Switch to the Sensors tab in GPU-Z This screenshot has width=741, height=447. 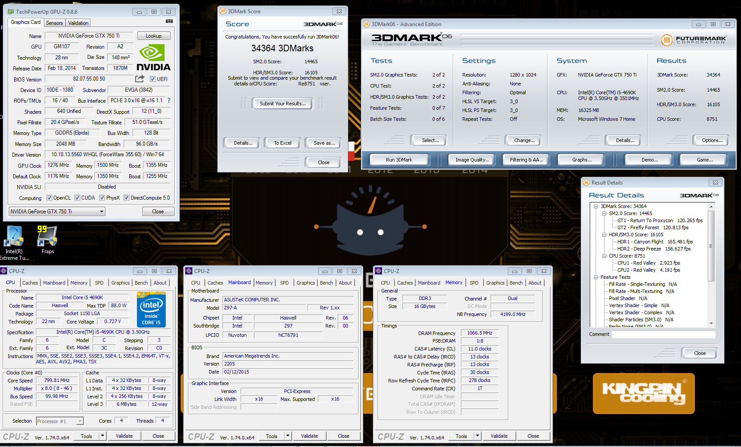click(55, 23)
